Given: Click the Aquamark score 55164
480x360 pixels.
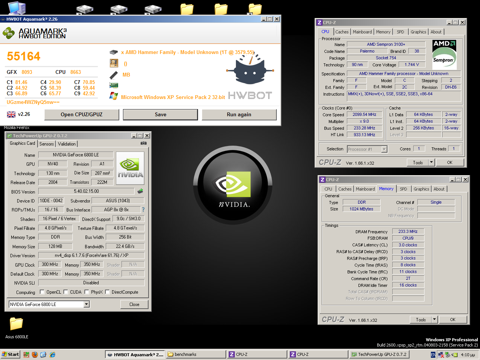Looking at the screenshot, I should [x=24, y=56].
